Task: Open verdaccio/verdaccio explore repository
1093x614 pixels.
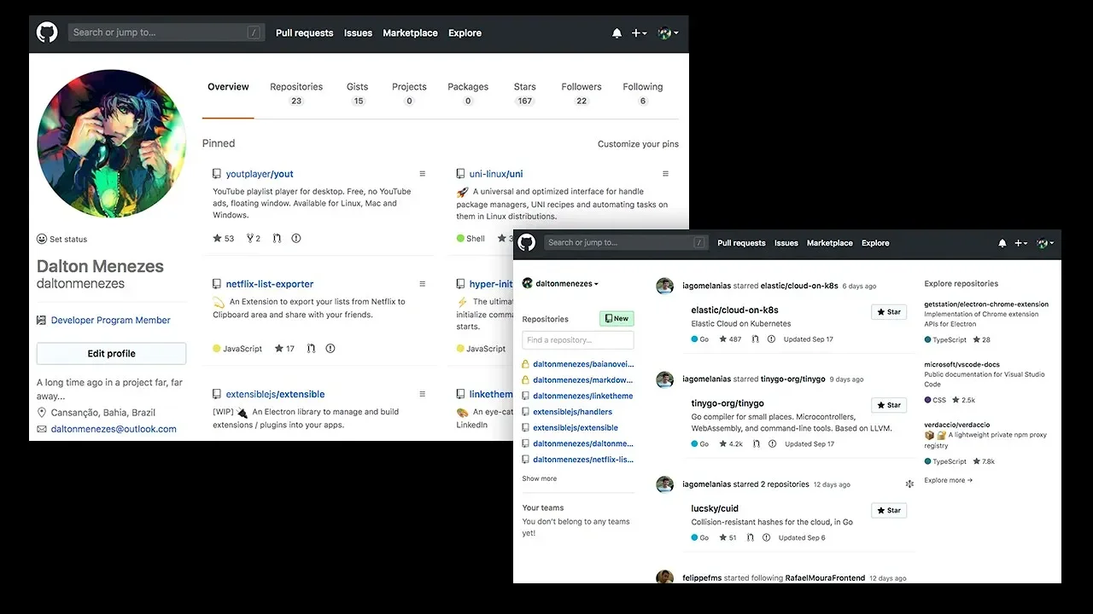Action: [x=957, y=425]
